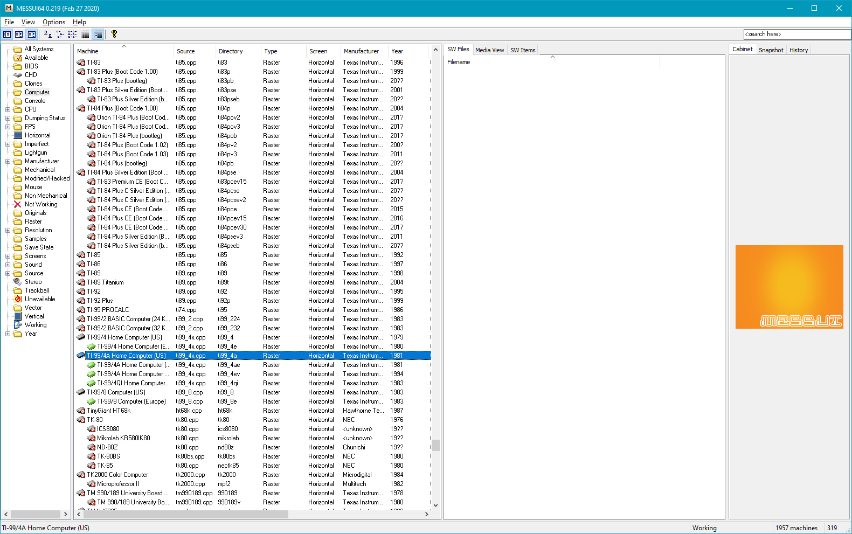Click the Stereo filter icon
The width and height of the screenshot is (852, 534).
click(x=18, y=282)
